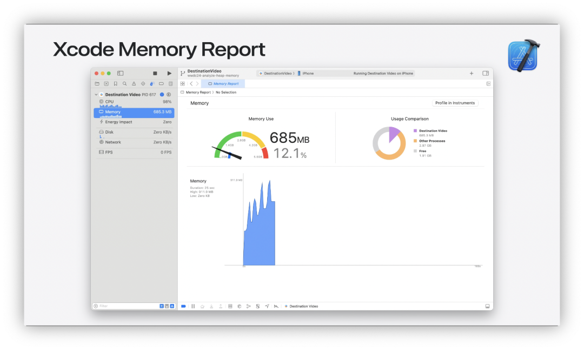This screenshot has height=350, width=584.
Task: Select the Disk gauge row
Action: 134,133
